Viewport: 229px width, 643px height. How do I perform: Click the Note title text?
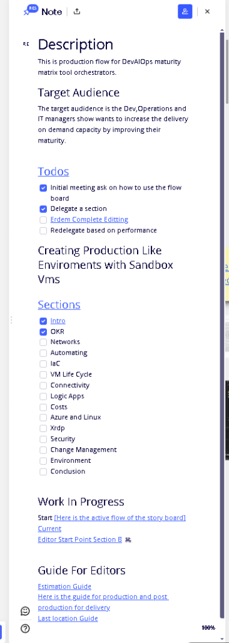[51, 12]
